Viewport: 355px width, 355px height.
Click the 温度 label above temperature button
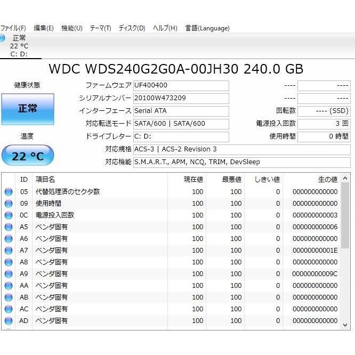pos(27,136)
